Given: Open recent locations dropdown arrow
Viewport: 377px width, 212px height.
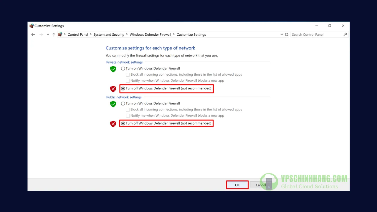Looking at the screenshot, I should [48, 34].
